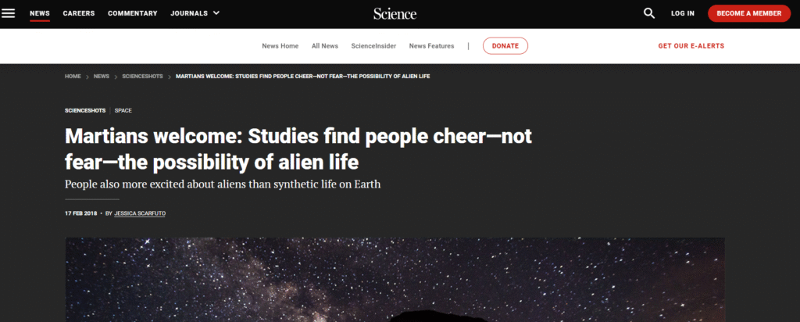Expand the Journals dropdown menu

click(195, 13)
